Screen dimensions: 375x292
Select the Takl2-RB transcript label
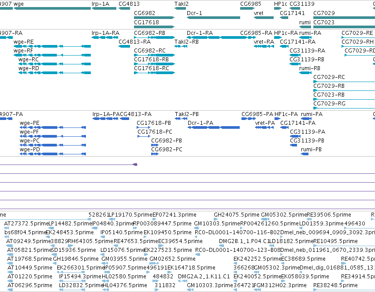186,41
